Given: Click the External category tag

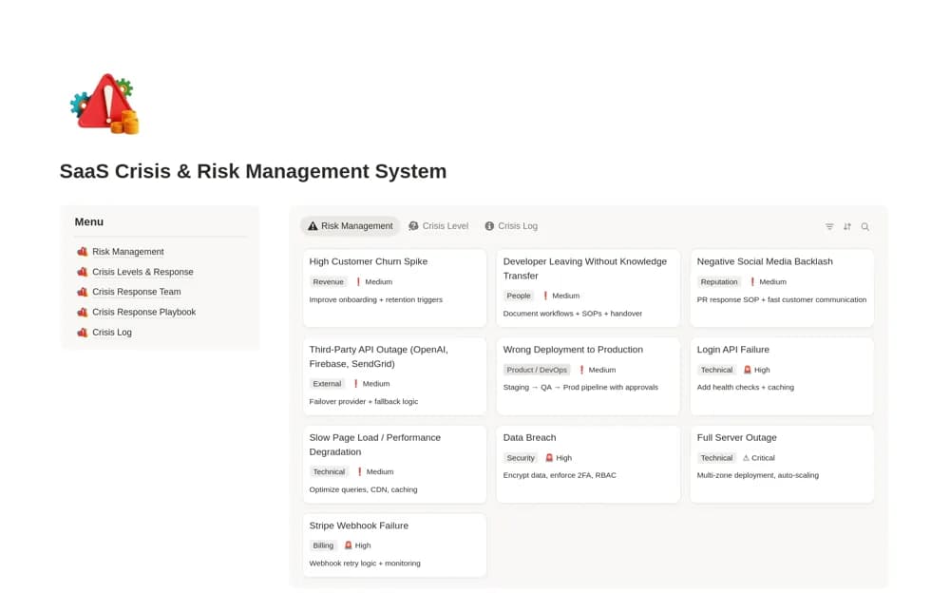Looking at the screenshot, I should click(x=327, y=384).
